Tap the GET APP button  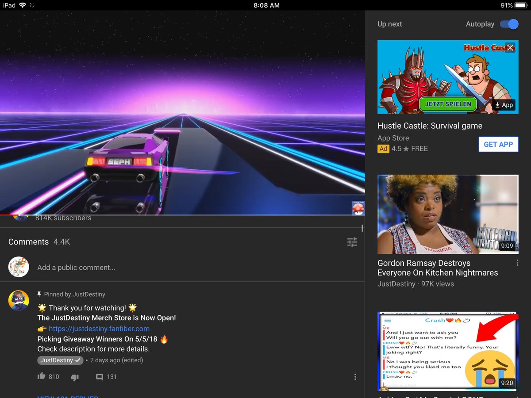(x=498, y=144)
